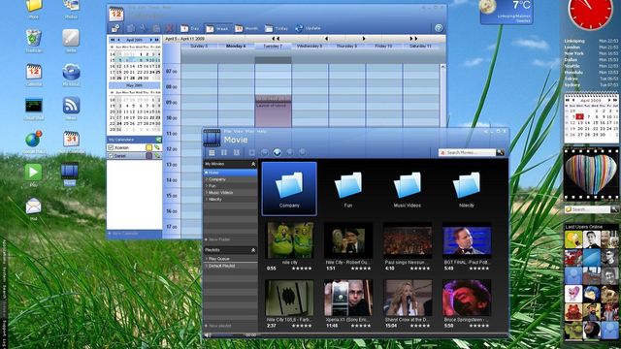Select Monday 6 column header in Calendar
The width and height of the screenshot is (621, 349).
pyautogui.click(x=236, y=47)
